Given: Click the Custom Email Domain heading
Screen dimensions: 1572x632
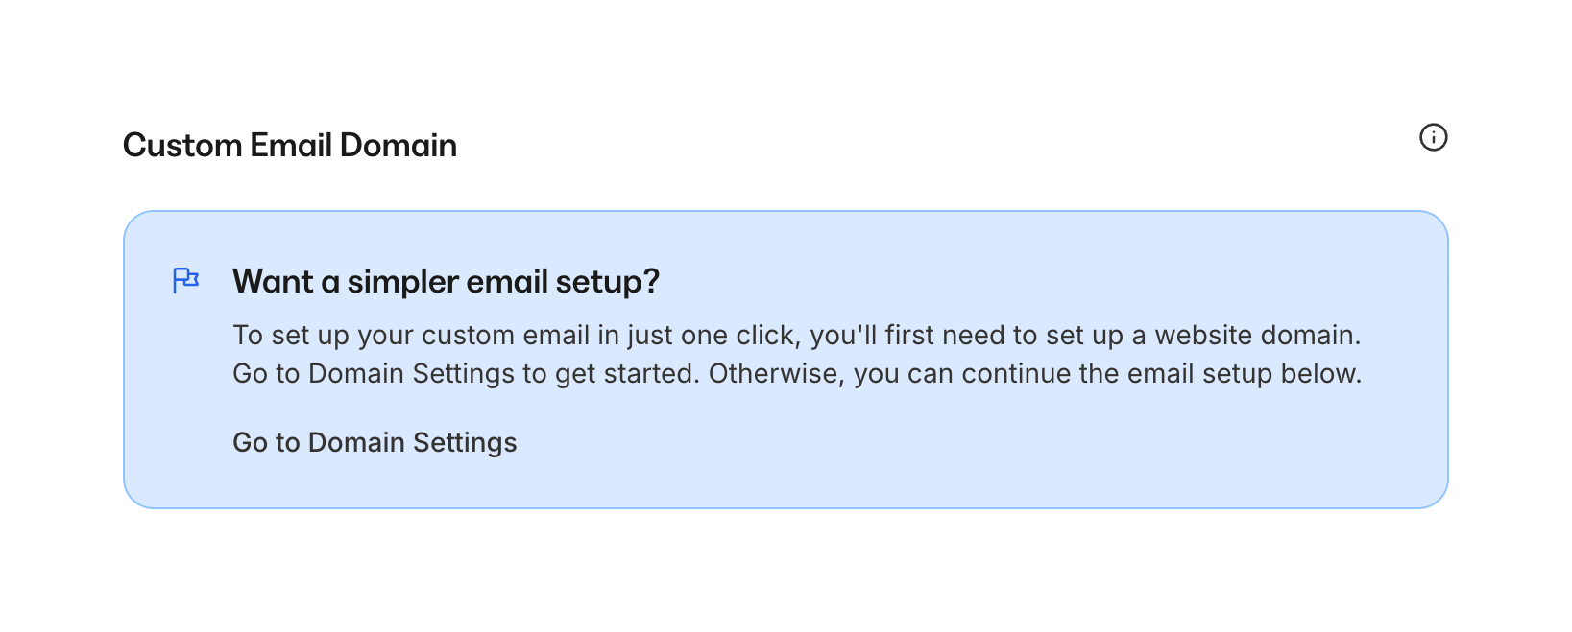Looking at the screenshot, I should (290, 145).
